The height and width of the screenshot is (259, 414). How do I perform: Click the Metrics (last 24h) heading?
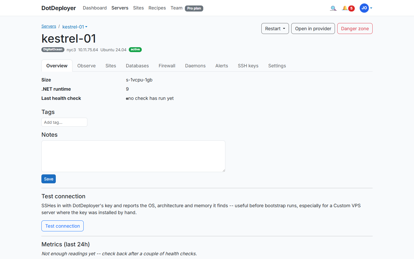tap(66, 244)
